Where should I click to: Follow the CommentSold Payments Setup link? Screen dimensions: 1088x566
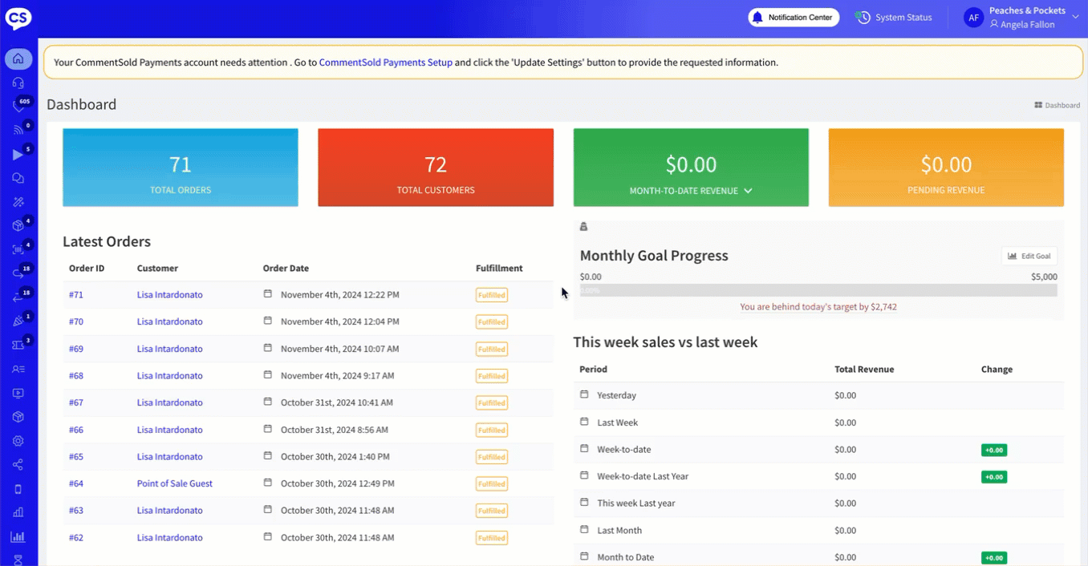pos(385,62)
